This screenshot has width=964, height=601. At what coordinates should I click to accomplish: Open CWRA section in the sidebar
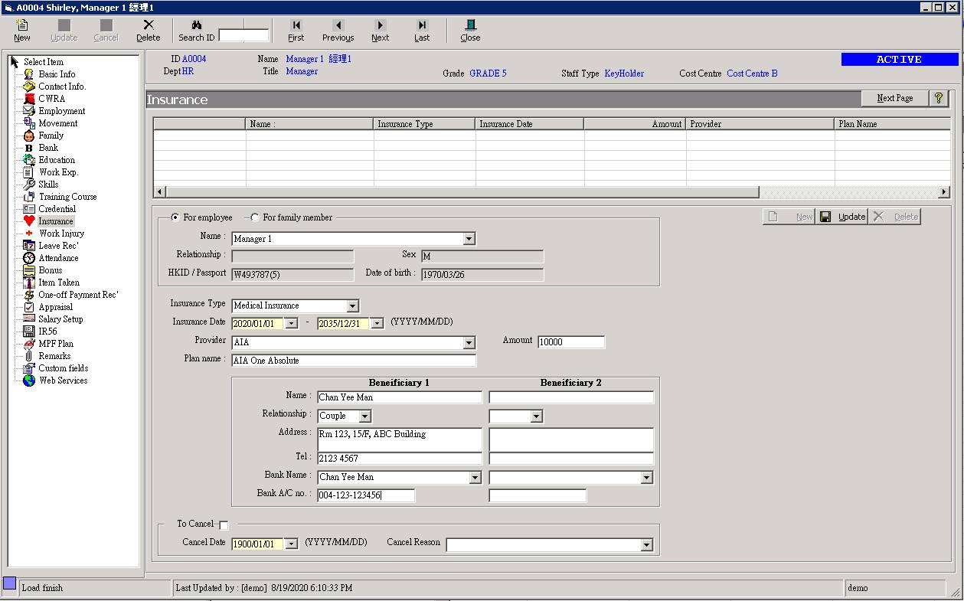(x=51, y=99)
